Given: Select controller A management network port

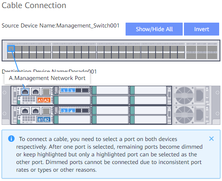Looking at the screenshot, I should pos(25,91).
